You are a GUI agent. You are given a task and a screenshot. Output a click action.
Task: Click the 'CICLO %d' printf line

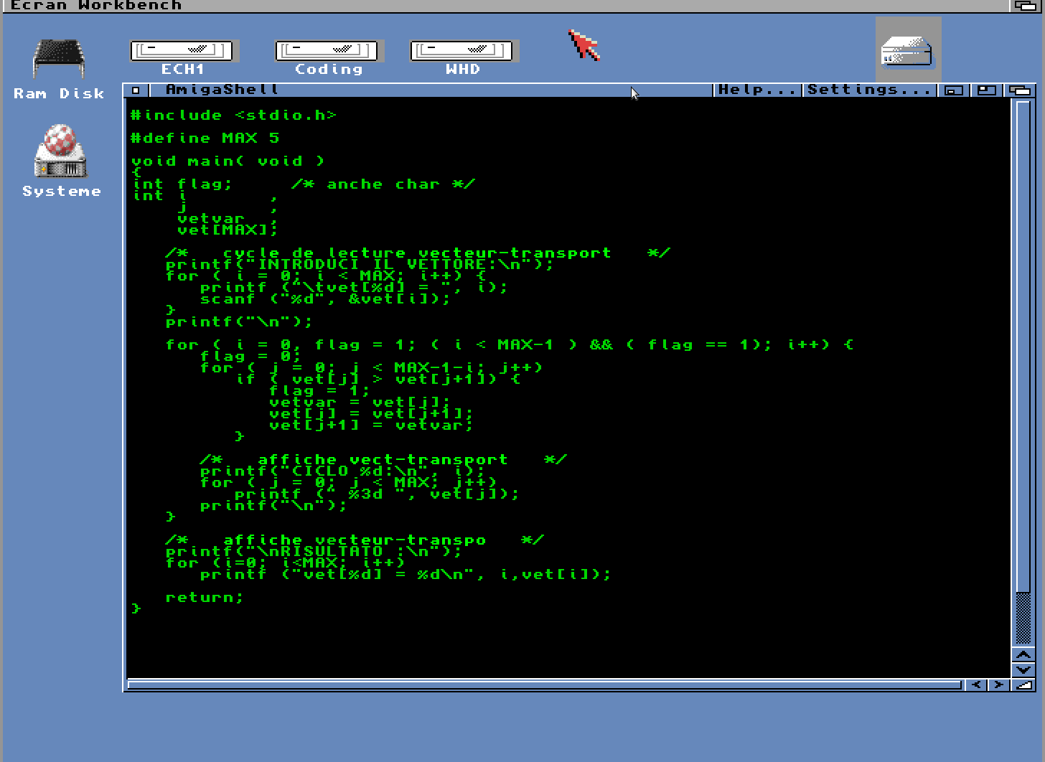342,471
